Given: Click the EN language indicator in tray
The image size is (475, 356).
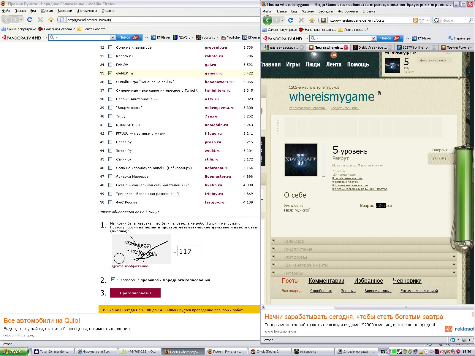Looking at the screenshot, I should point(383,352).
